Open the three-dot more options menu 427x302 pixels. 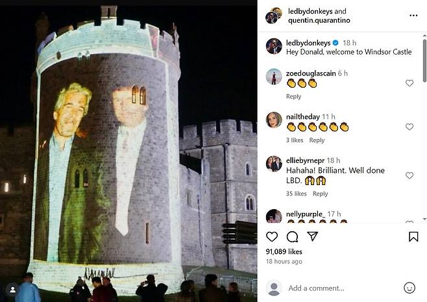click(x=413, y=15)
